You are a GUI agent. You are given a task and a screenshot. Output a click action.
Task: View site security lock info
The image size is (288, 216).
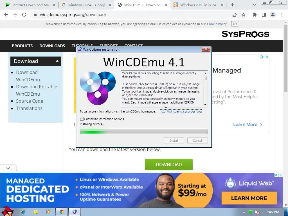tap(35, 15)
